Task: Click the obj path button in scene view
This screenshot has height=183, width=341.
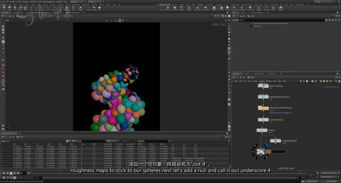Action: tap(12, 16)
